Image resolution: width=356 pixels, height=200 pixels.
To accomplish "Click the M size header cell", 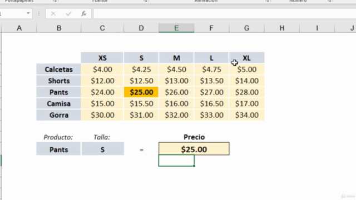I will pyautogui.click(x=176, y=58).
